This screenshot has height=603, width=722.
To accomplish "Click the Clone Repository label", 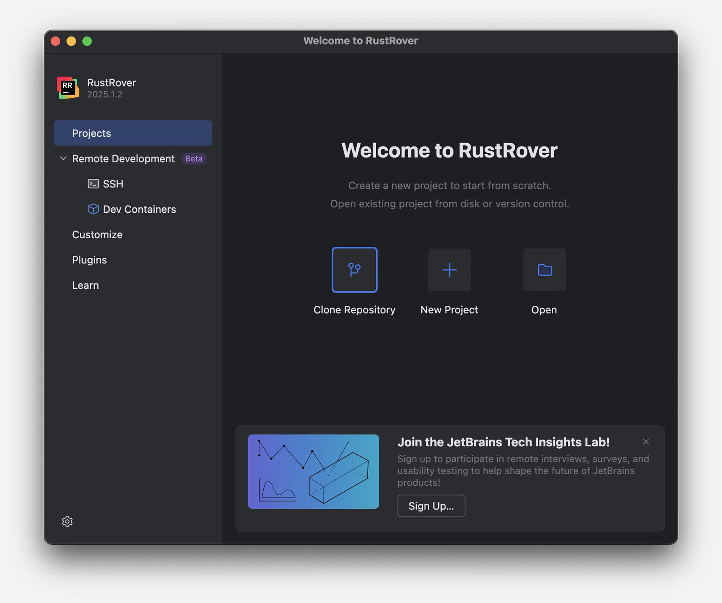I will tap(354, 310).
